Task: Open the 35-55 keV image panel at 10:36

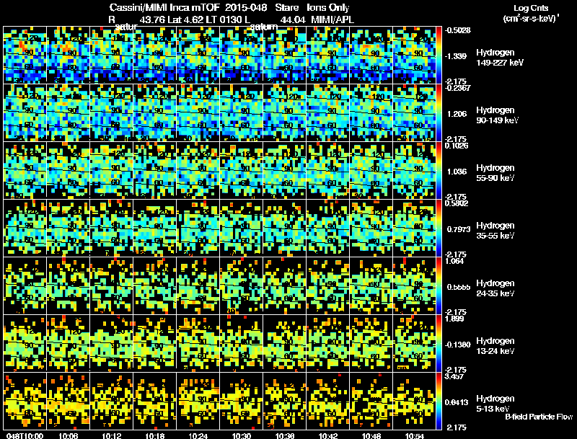Action: tap(285, 229)
